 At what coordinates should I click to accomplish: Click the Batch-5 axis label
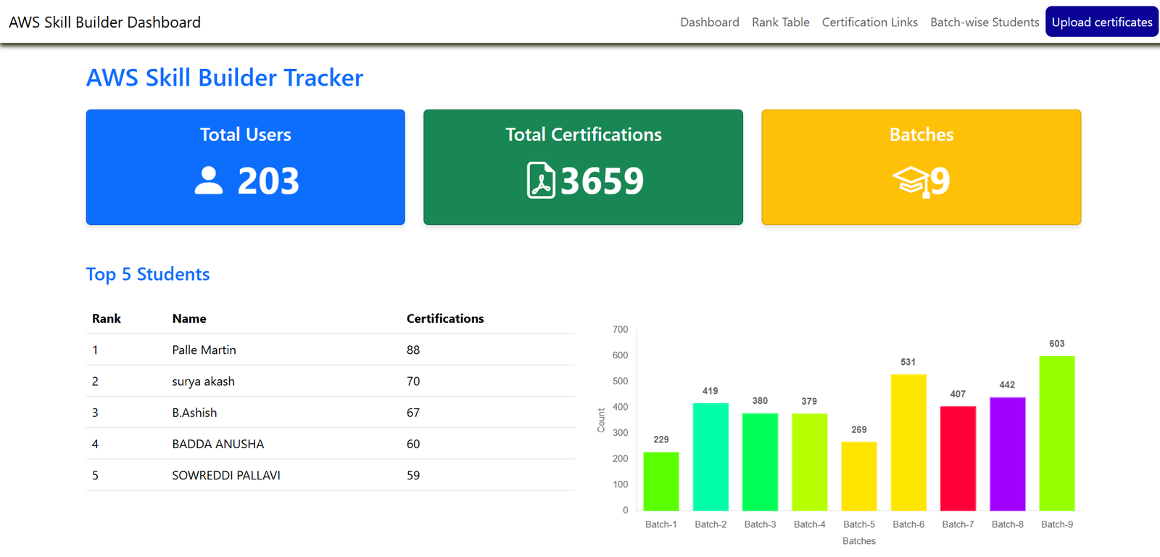tap(859, 524)
